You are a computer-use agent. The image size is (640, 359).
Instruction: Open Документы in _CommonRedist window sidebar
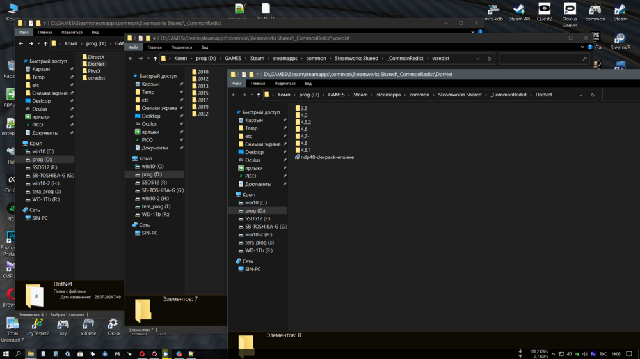point(45,133)
